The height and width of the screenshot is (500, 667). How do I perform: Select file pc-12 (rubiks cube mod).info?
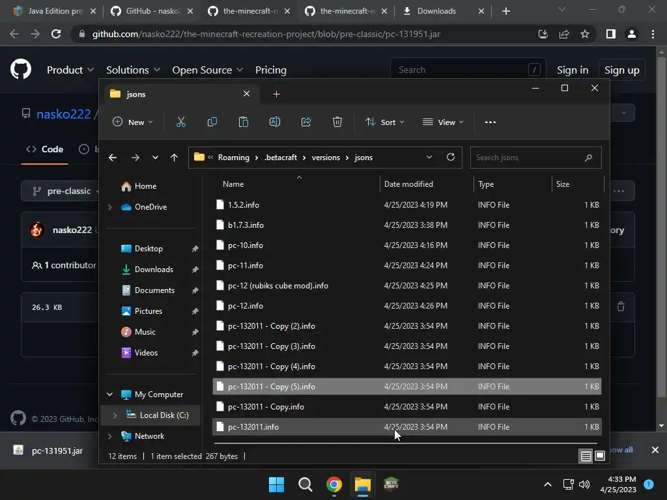click(x=406, y=286)
